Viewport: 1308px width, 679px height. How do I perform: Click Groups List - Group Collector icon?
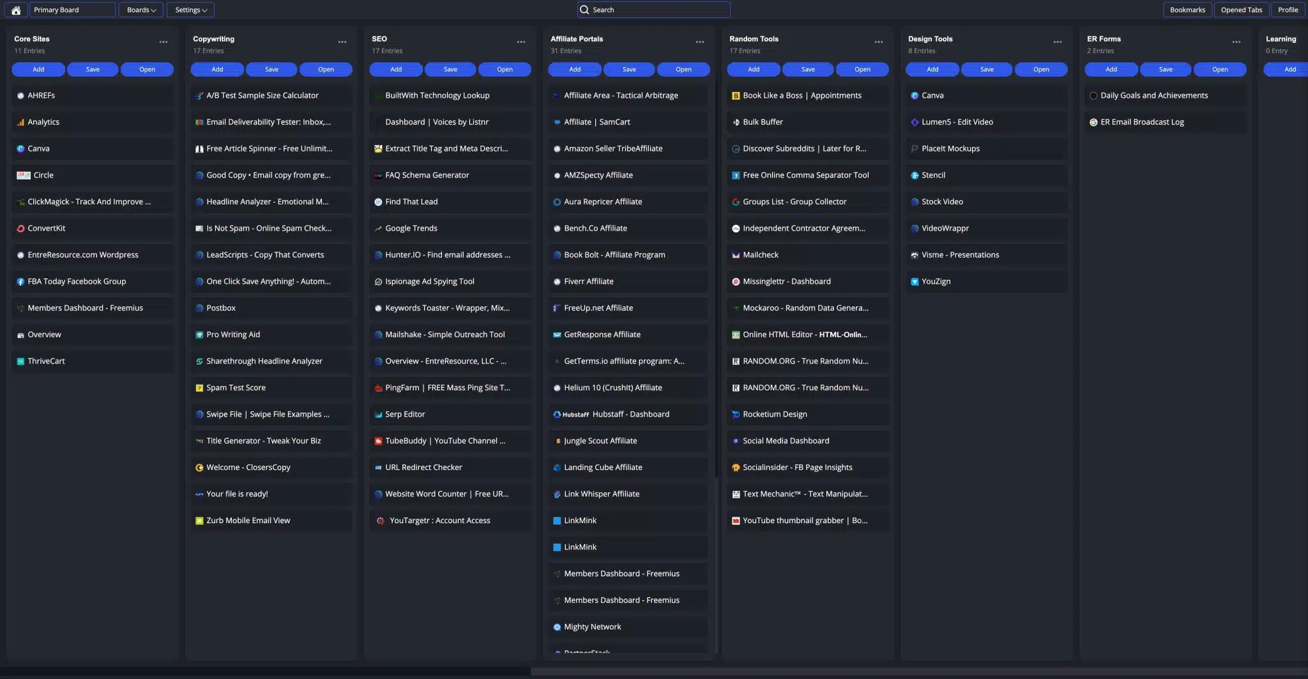pyautogui.click(x=736, y=202)
